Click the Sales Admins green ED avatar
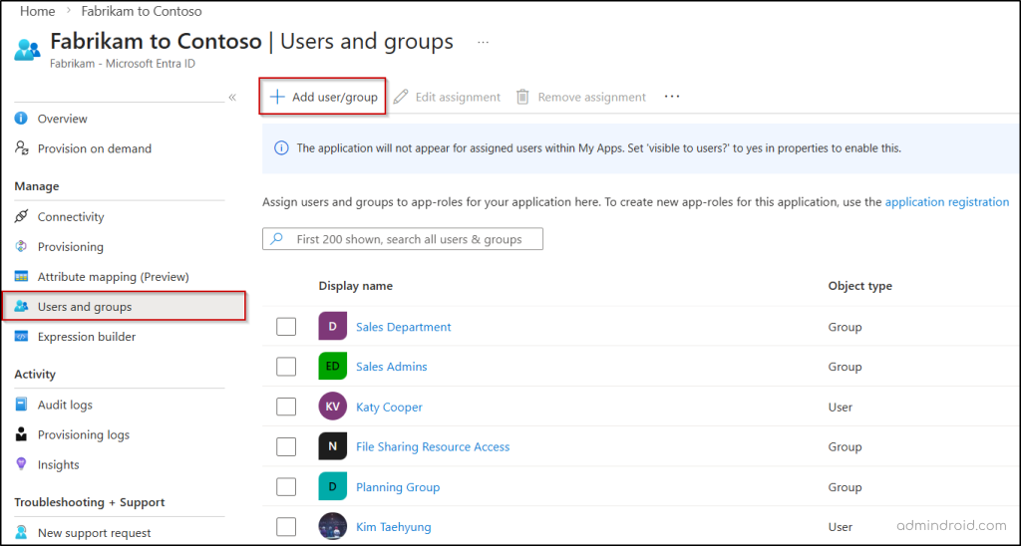Screen dimensions: 1021x546 pos(332,366)
